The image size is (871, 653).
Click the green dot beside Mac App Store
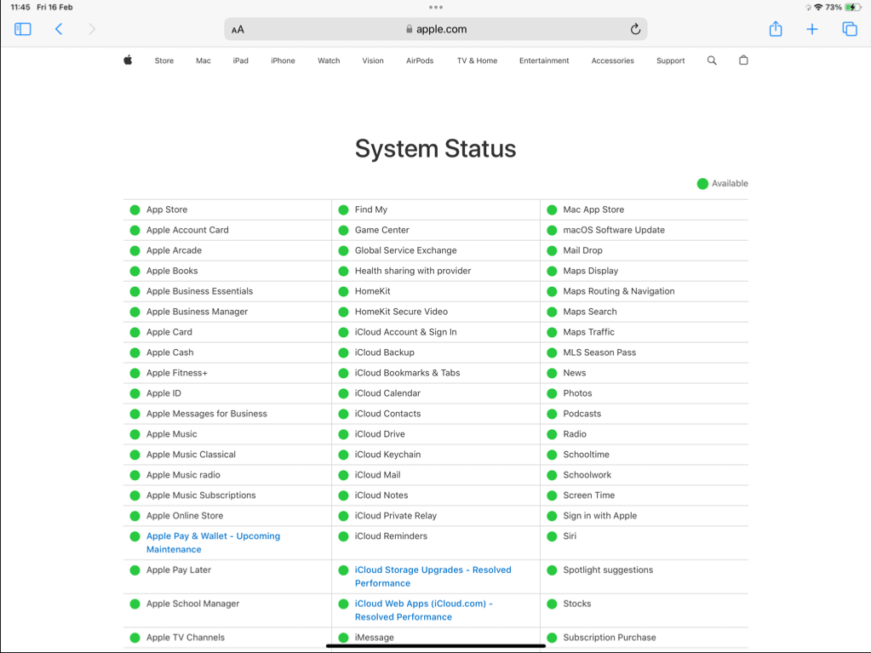[x=552, y=210]
